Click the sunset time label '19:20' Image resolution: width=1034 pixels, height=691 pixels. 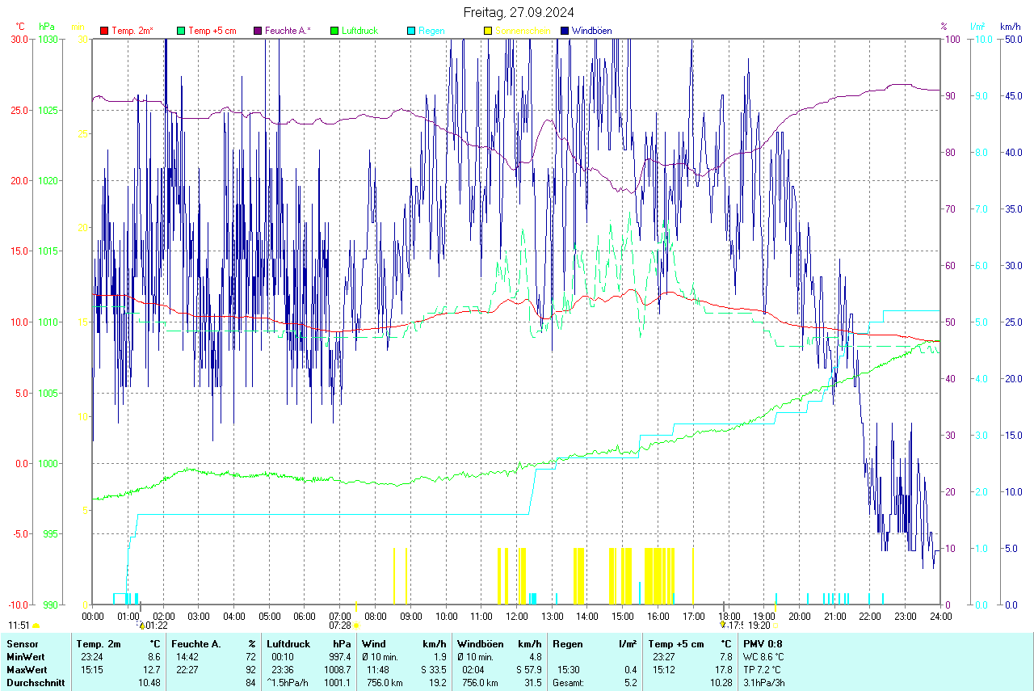(x=759, y=626)
